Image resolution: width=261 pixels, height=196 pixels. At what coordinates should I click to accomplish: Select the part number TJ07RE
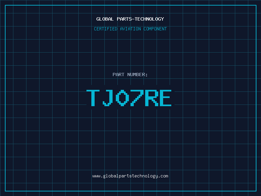129,98
